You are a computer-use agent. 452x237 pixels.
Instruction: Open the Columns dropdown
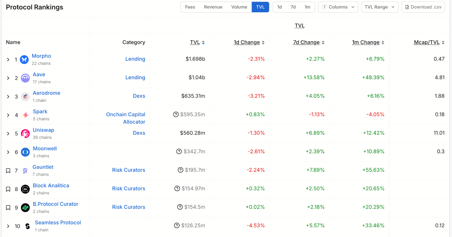click(338, 7)
